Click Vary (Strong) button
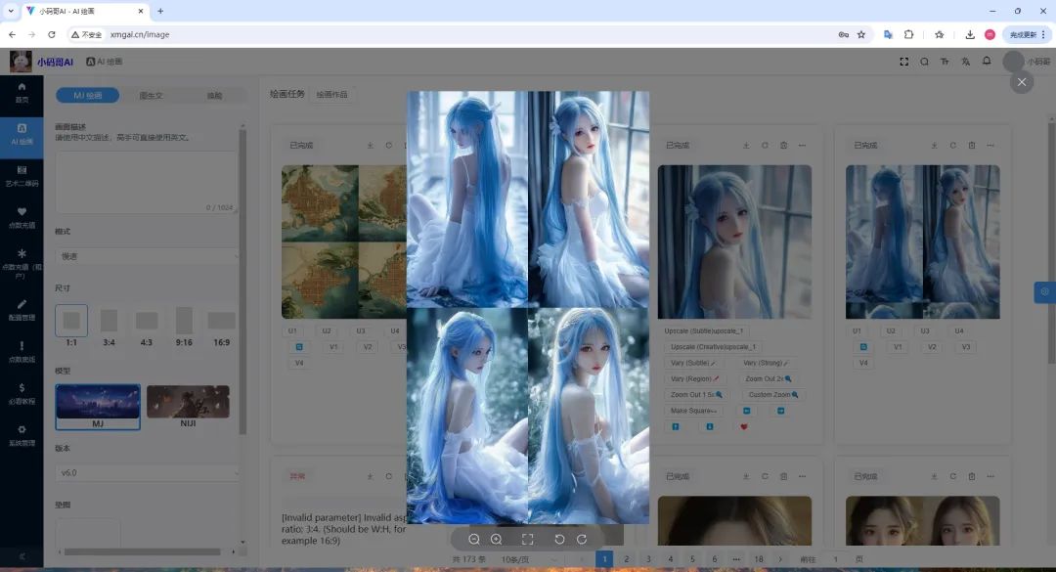The width and height of the screenshot is (1056, 572). 767,363
